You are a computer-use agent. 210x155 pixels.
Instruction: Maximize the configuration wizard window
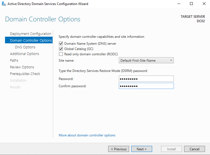tap(191, 4)
